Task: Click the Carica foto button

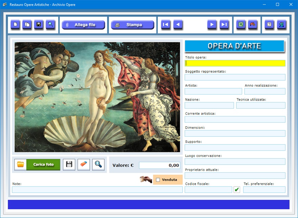Action: (x=43, y=165)
